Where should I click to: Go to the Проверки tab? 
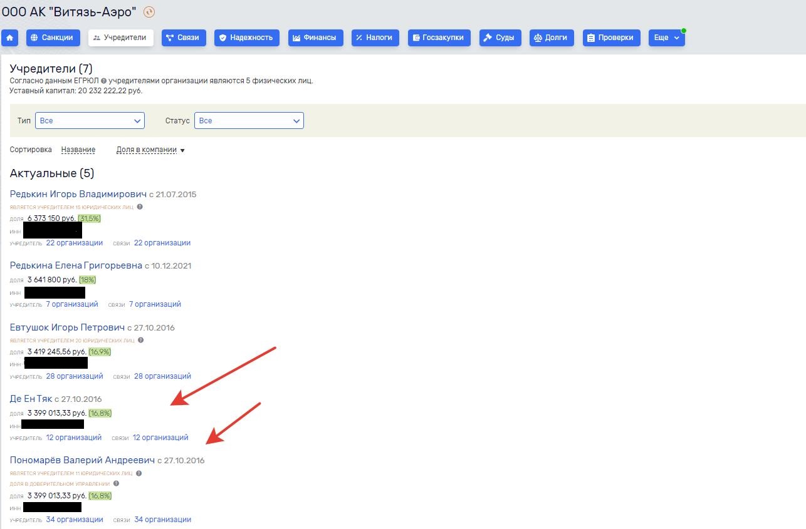[612, 38]
